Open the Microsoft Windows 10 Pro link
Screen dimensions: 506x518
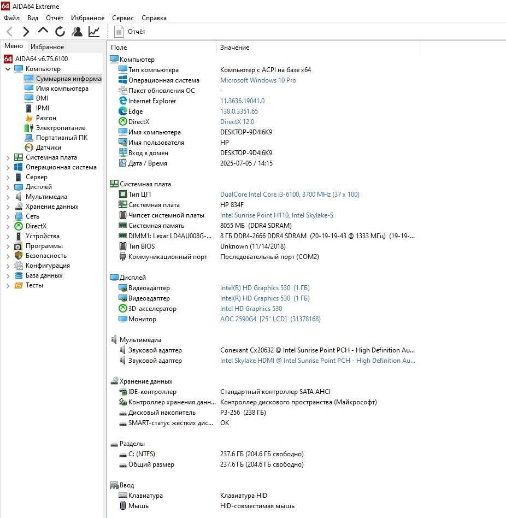(x=258, y=80)
